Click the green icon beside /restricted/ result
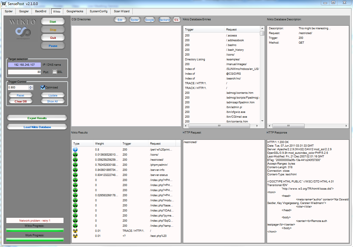This screenshot has height=247, width=353. tap(75, 159)
